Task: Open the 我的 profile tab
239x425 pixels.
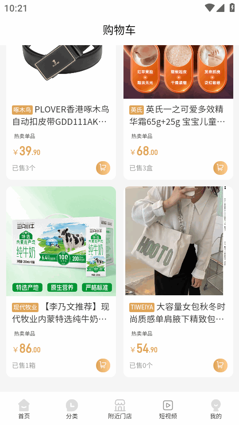Action: 216,409
